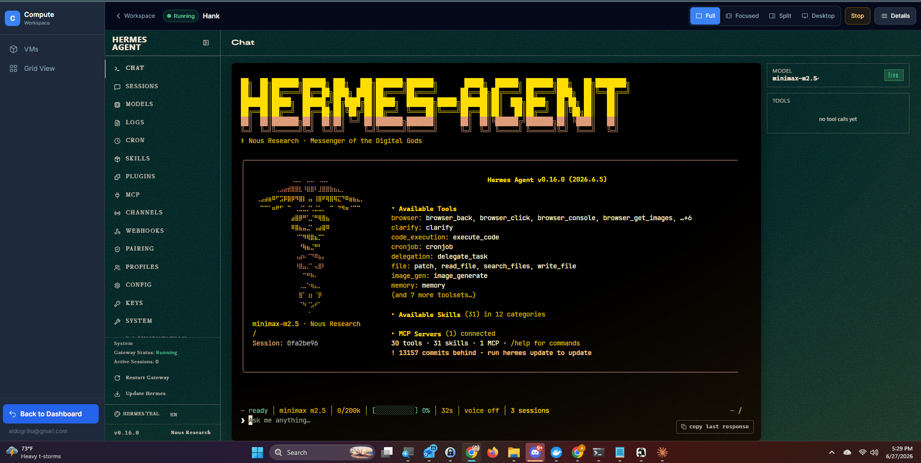Click the taskbar Search box
This screenshot has width=921, height=463.
point(322,452)
